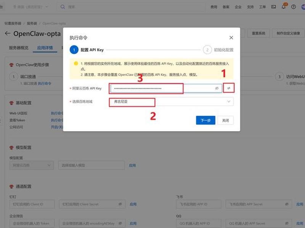Toggle visibility eye for QQ APP Secret
Image resolution: width=305 pixels, height=228 pixels.
(x=287, y=223)
